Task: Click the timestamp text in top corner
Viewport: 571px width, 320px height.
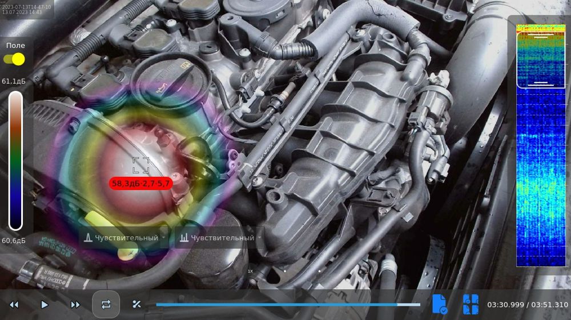Action: click(x=27, y=10)
